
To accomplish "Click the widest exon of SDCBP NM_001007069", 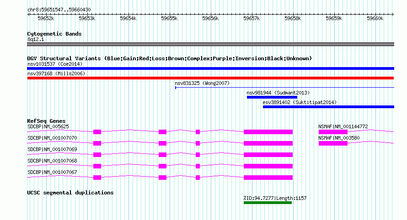I will 268,155.
